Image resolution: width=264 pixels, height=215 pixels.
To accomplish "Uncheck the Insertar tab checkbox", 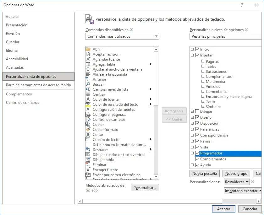I will [x=197, y=55].
